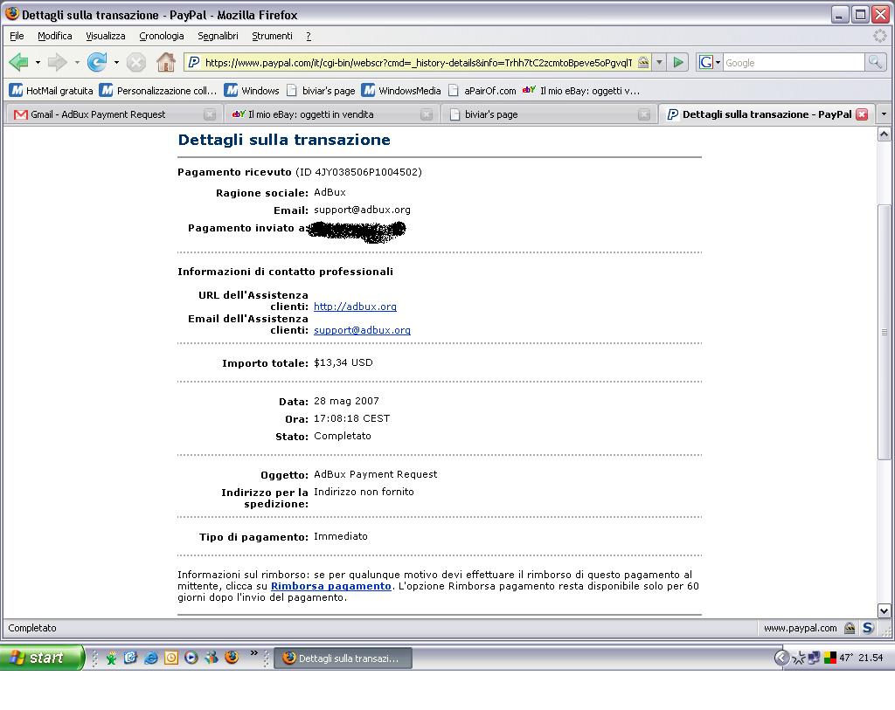Close the biviar's page tab
Screen dimensions: 895x710
pos(644,114)
